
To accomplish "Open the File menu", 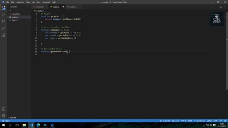I will click(7, 2).
